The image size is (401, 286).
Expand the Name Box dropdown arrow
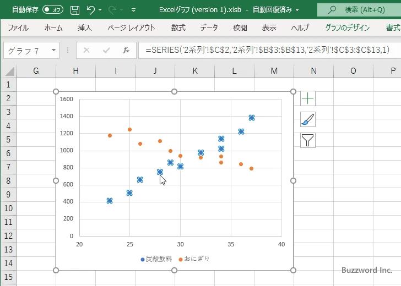pos(54,50)
